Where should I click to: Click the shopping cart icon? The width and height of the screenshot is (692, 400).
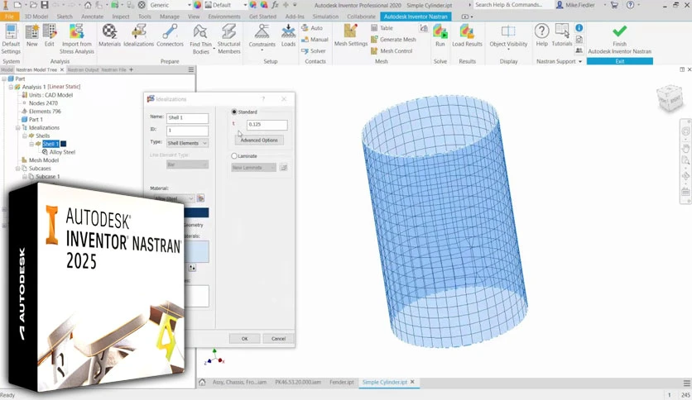[614, 5]
